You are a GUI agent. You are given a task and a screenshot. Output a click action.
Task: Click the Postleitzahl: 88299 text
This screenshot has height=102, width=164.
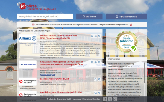[115, 69]
